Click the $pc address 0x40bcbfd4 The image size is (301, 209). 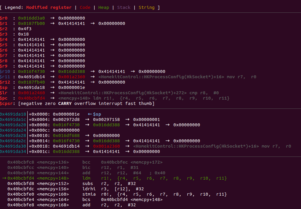(32, 98)
